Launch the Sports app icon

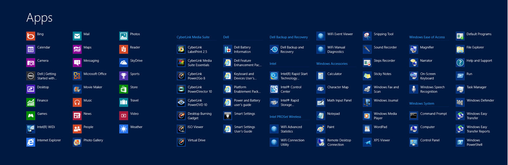(x=124, y=76)
